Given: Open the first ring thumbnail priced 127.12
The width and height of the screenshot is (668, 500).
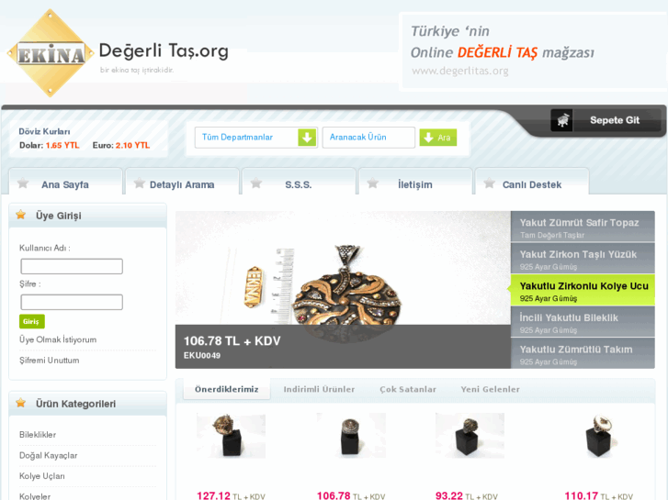Looking at the screenshot, I should click(x=231, y=436).
